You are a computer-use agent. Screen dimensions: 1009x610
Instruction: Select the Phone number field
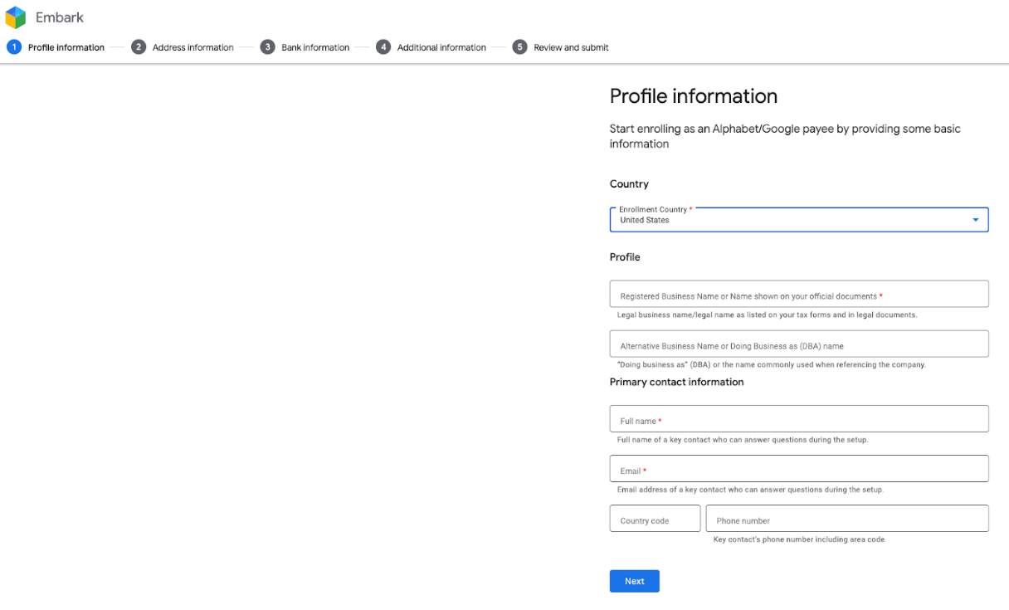[x=846, y=518]
